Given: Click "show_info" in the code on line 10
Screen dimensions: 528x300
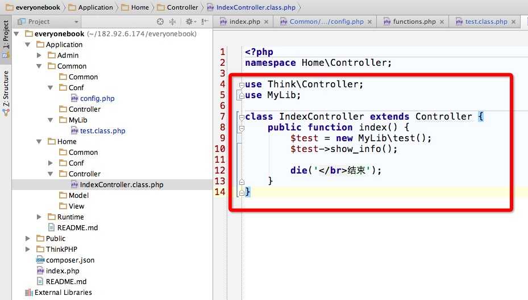Looking at the screenshot, I should pos(356,149).
